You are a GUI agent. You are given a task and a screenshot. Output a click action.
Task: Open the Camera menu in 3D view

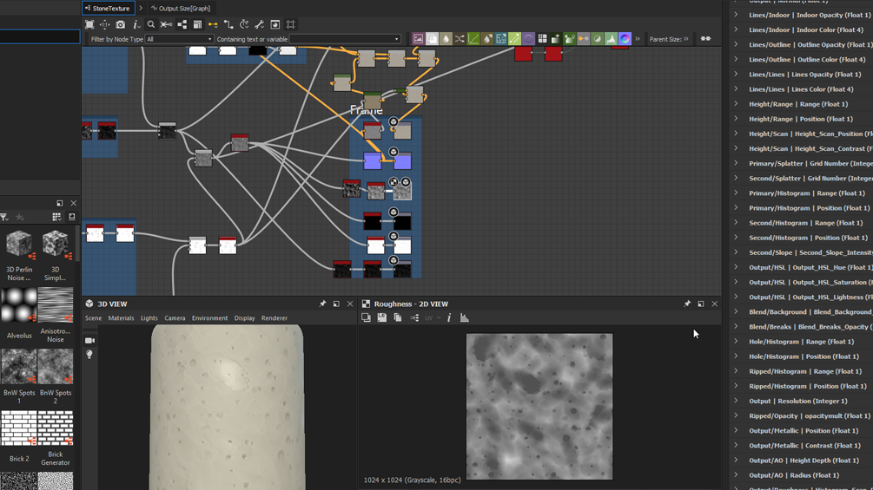click(x=175, y=317)
